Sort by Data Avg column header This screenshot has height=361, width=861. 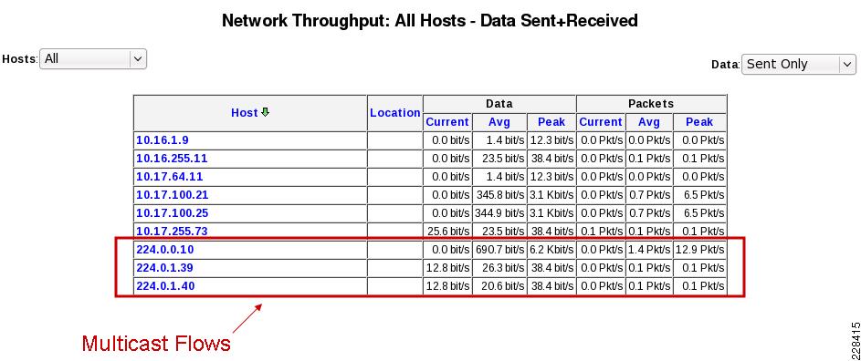pyautogui.click(x=499, y=122)
